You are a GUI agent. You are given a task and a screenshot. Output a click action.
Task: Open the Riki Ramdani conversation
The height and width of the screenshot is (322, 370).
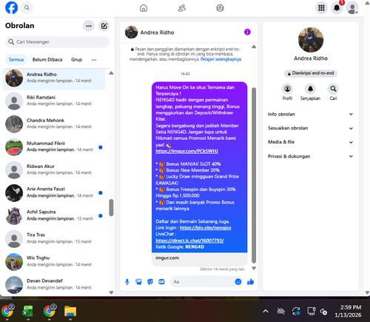(54, 101)
